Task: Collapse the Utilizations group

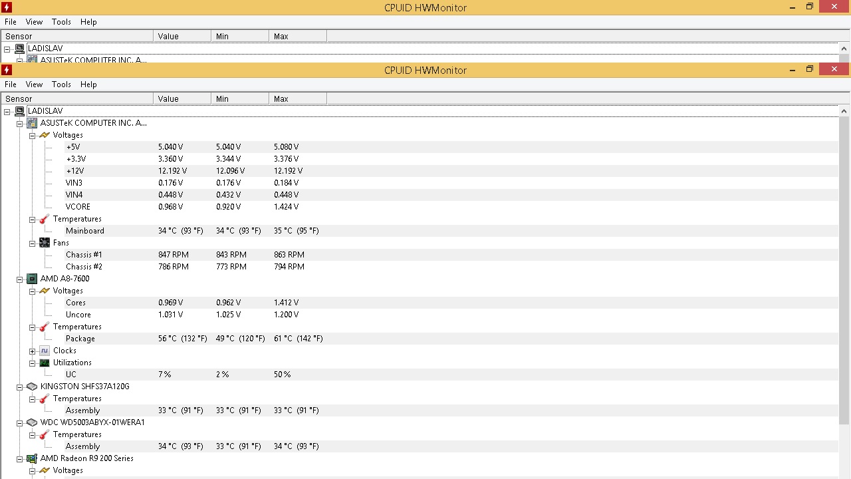Action: pyautogui.click(x=32, y=363)
